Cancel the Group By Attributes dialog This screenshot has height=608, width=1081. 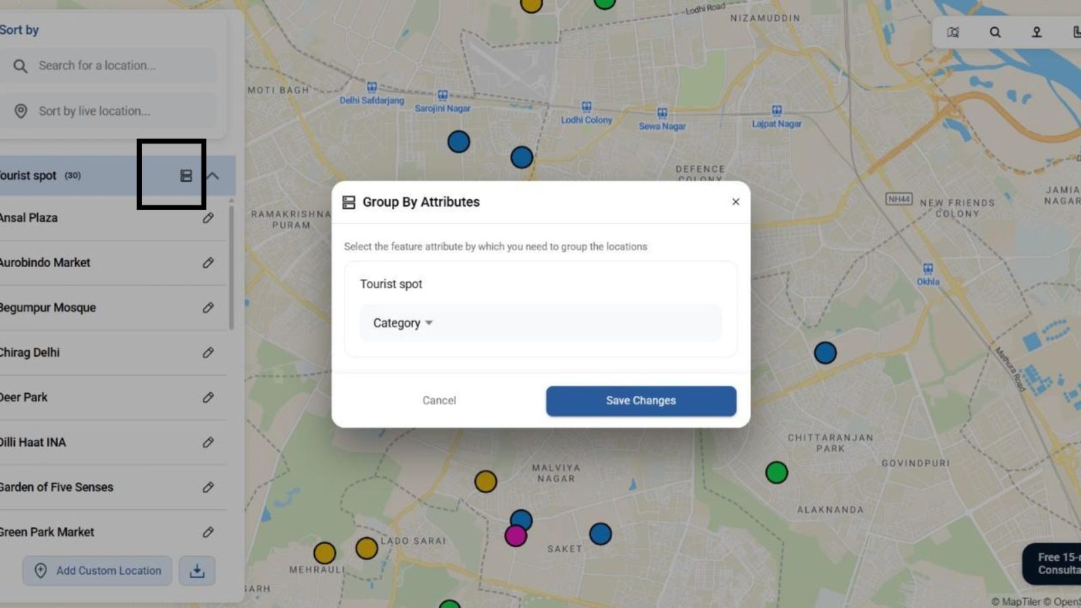coord(439,401)
